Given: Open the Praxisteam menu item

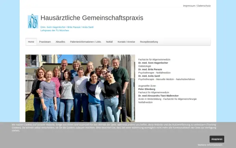Looking at the screenshot, I should (45, 42).
